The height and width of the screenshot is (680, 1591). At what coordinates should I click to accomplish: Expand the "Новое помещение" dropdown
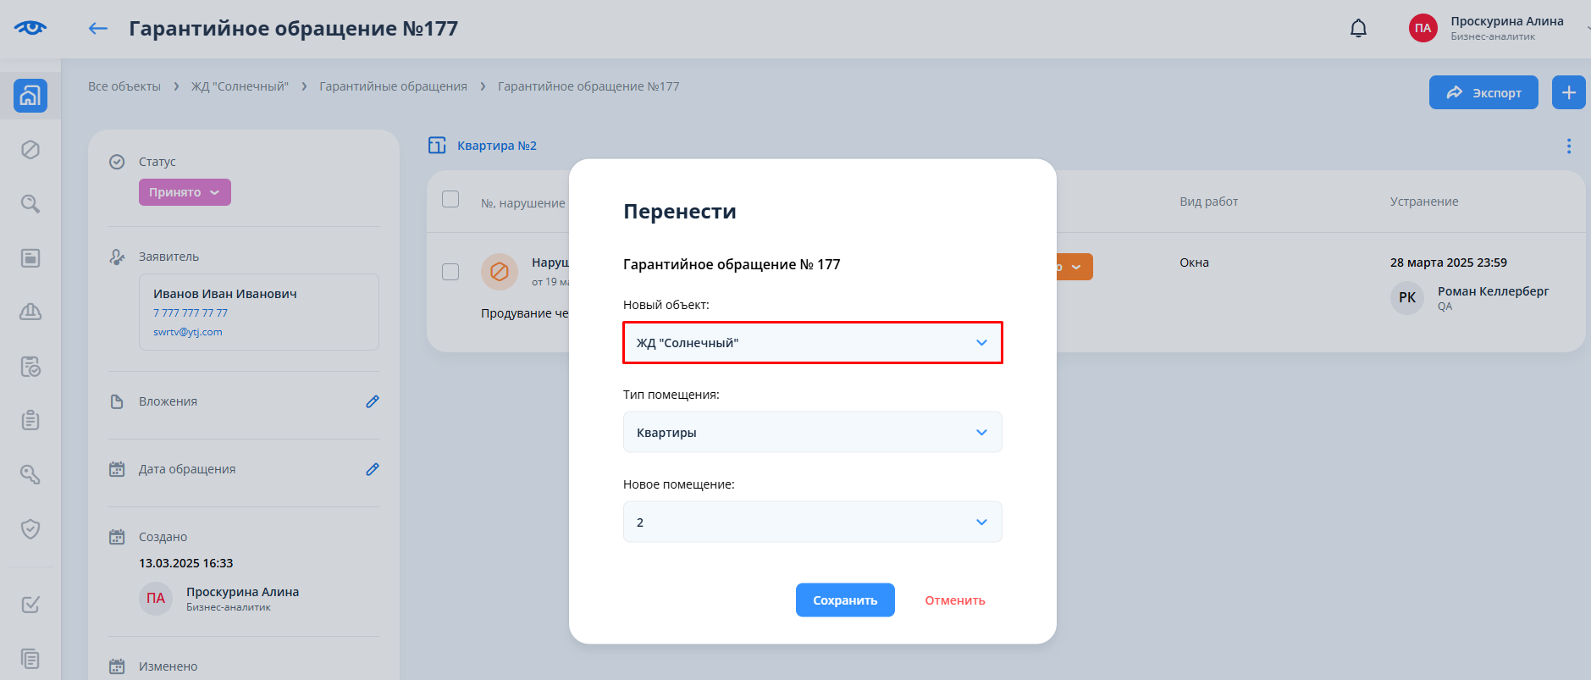(812, 522)
